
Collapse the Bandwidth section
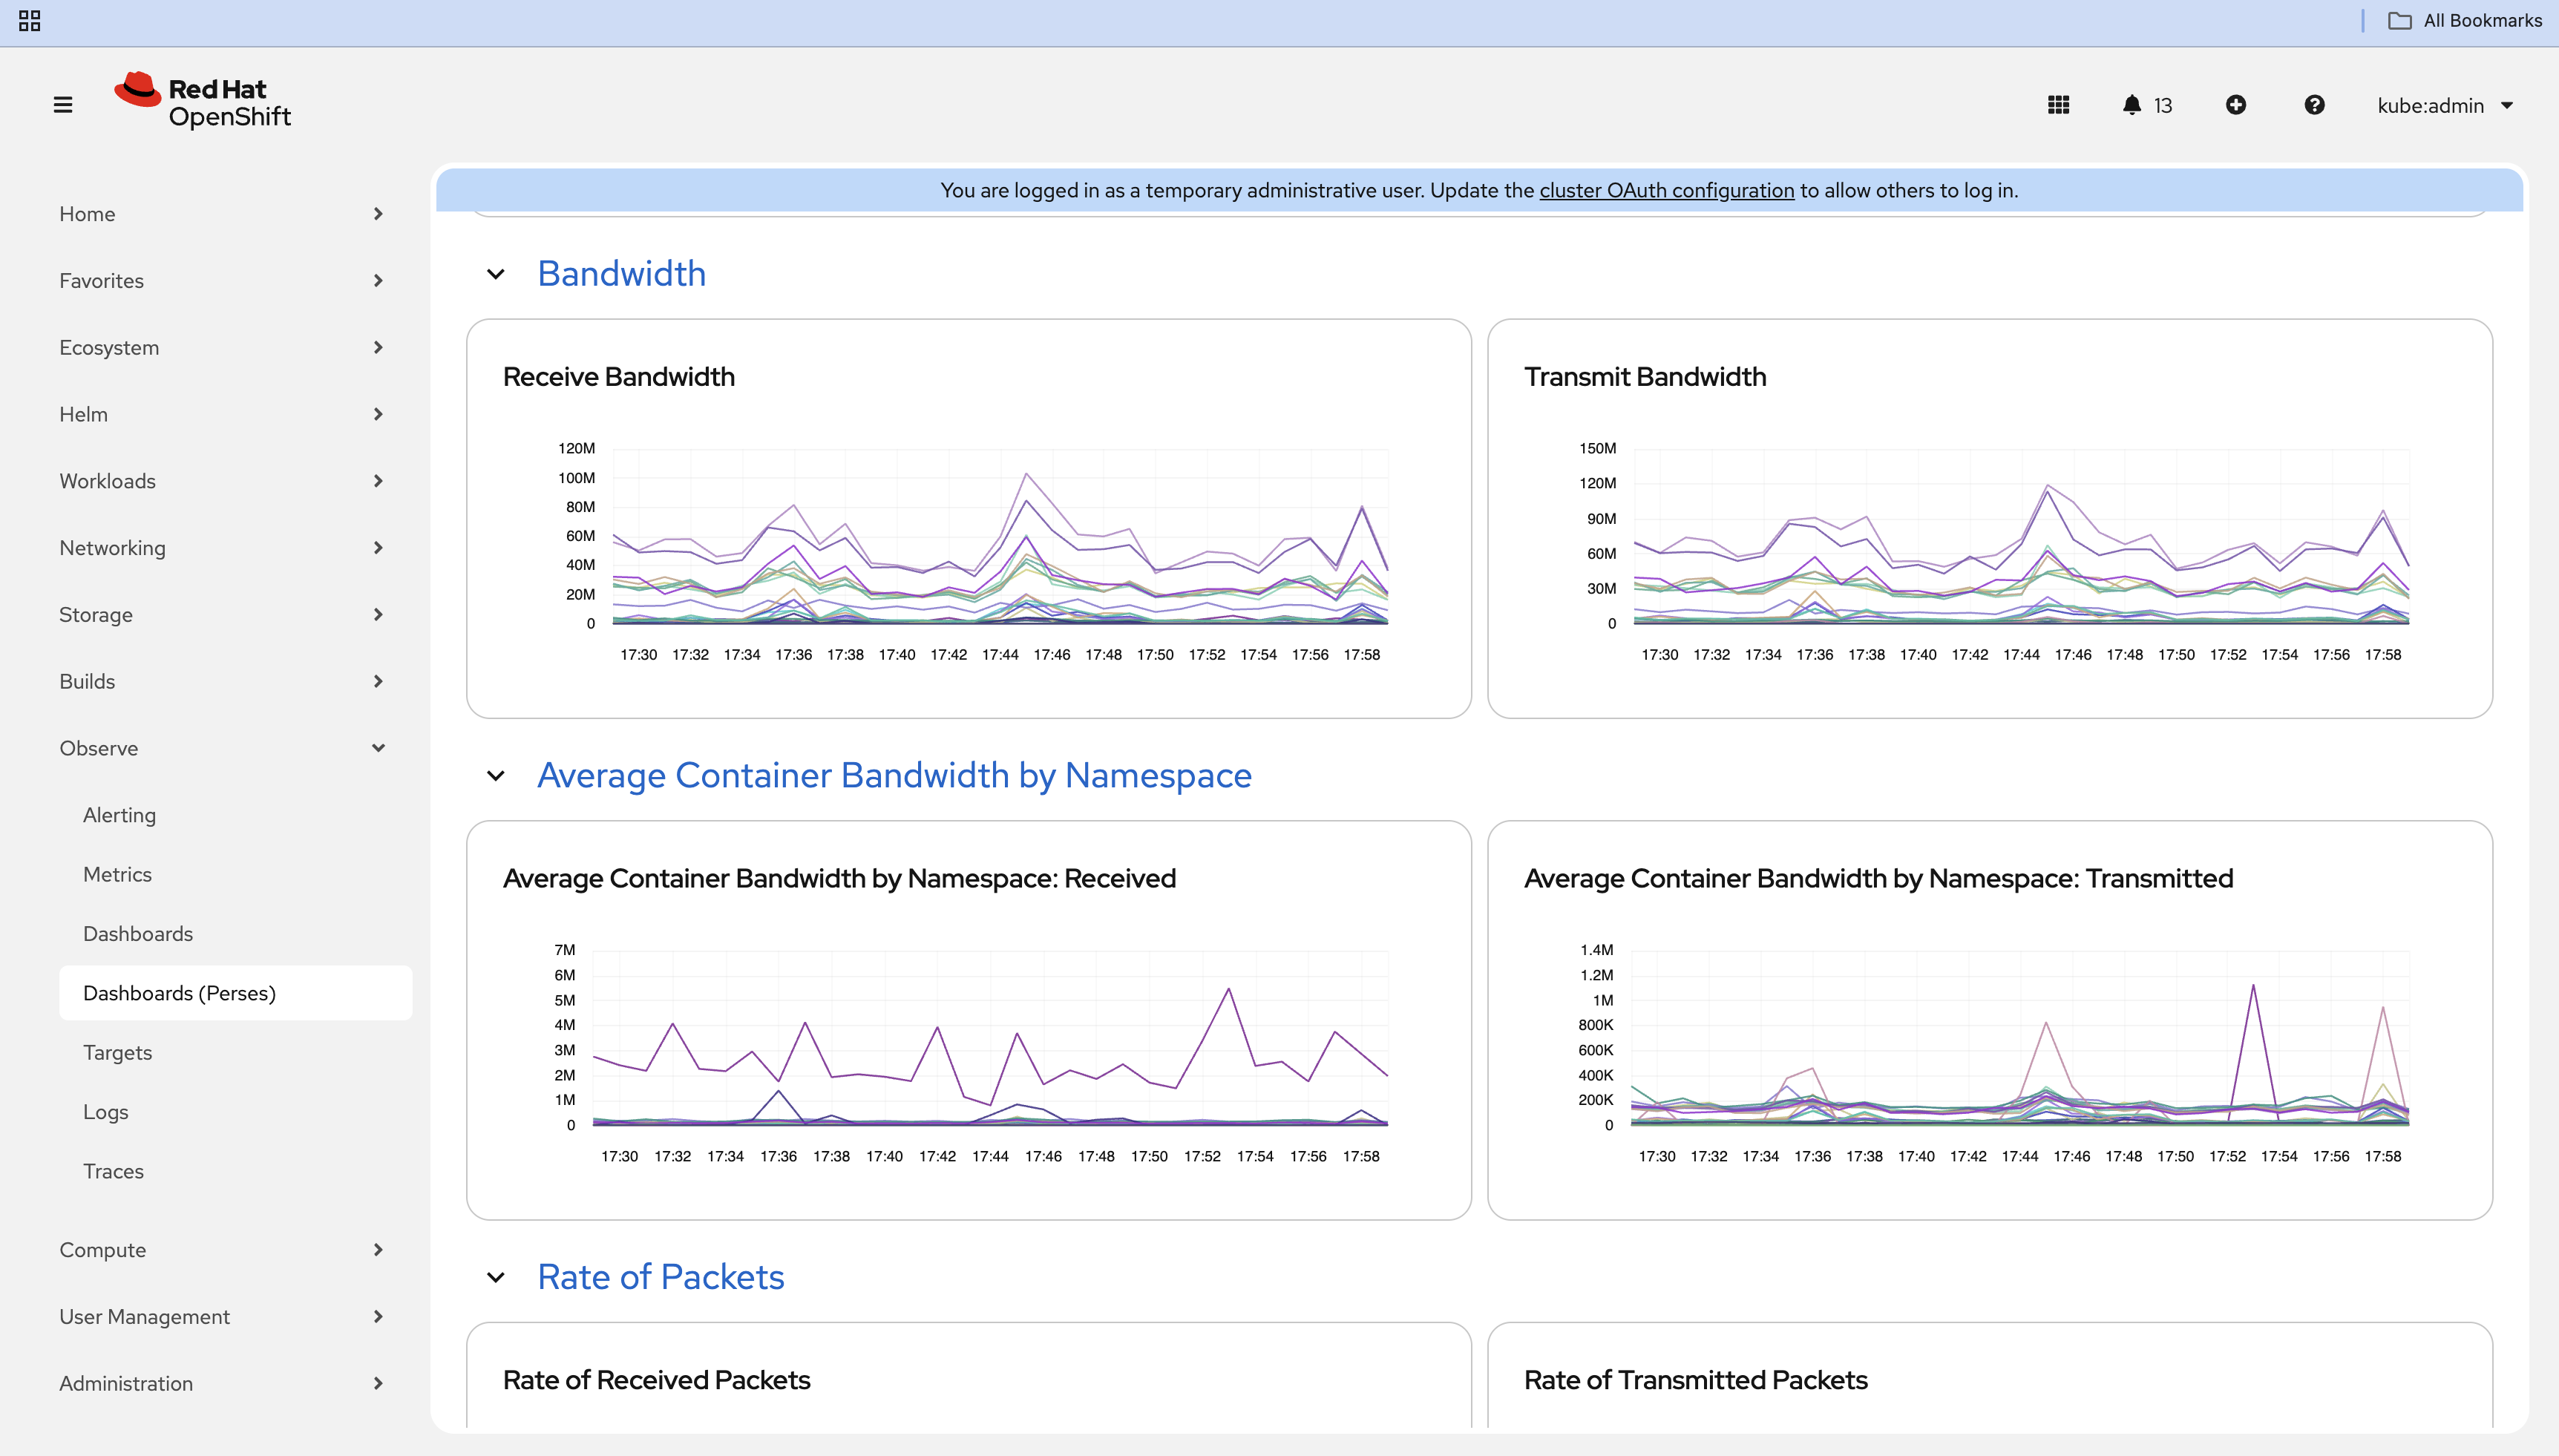(496, 274)
